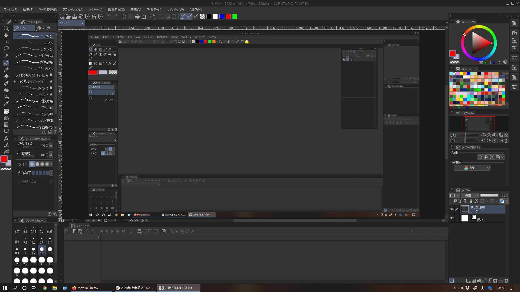Click the Clear (burst) icon in command bar
520x292 pixels.
pyautogui.click(x=124, y=17)
